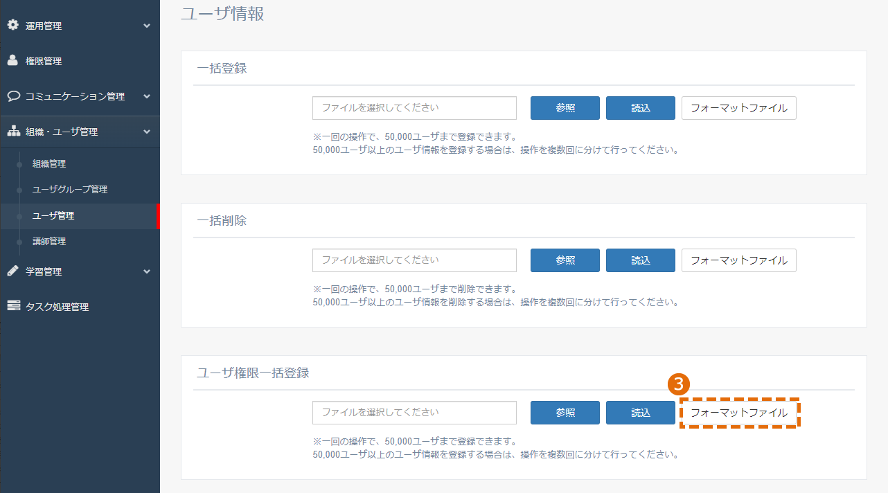Expand the 学習管理 chevron
Viewport: 888px width, 493px height.
146,271
